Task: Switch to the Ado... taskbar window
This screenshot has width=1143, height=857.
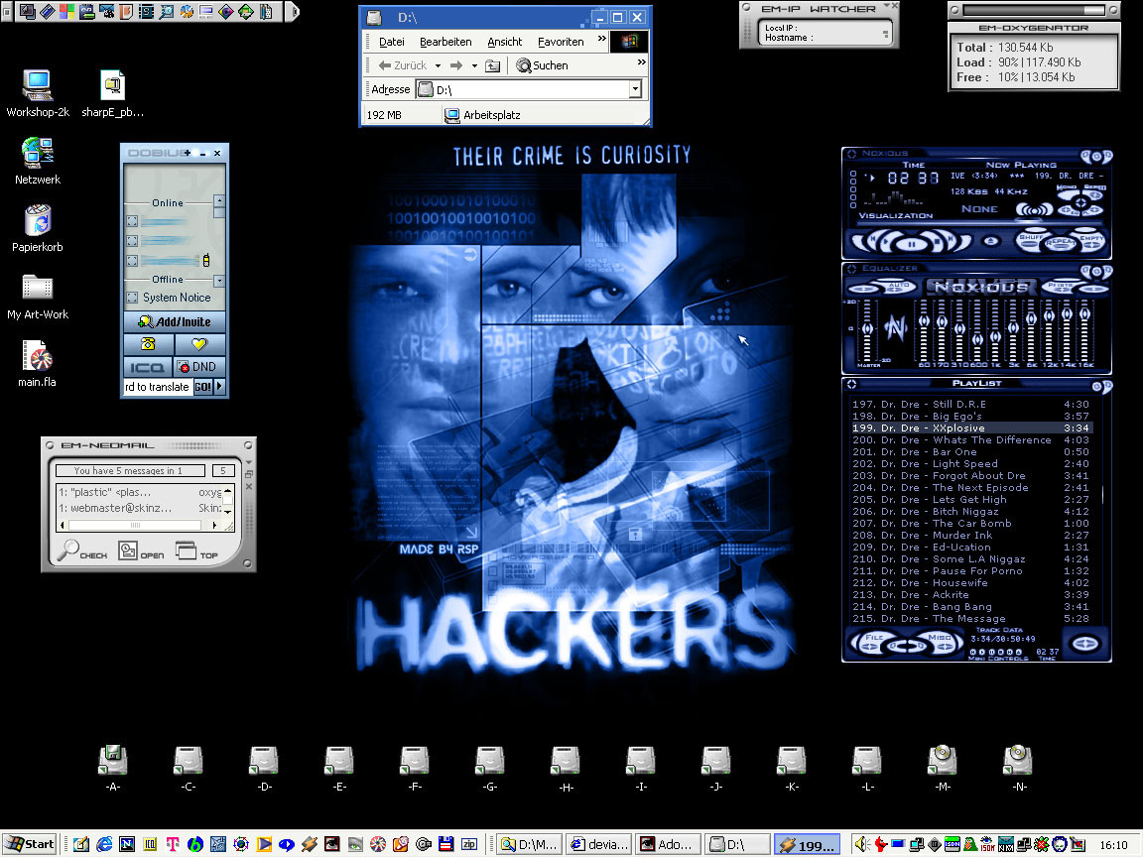Action: click(668, 844)
